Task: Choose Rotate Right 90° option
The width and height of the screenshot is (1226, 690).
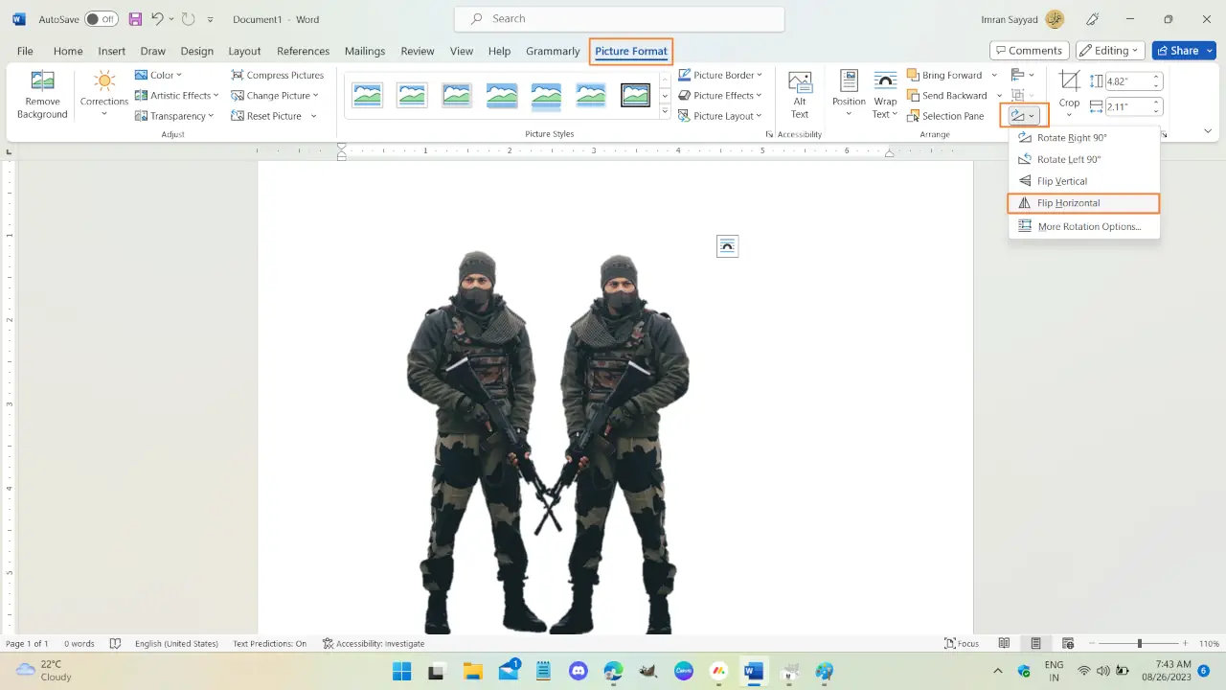Action: [x=1083, y=138]
